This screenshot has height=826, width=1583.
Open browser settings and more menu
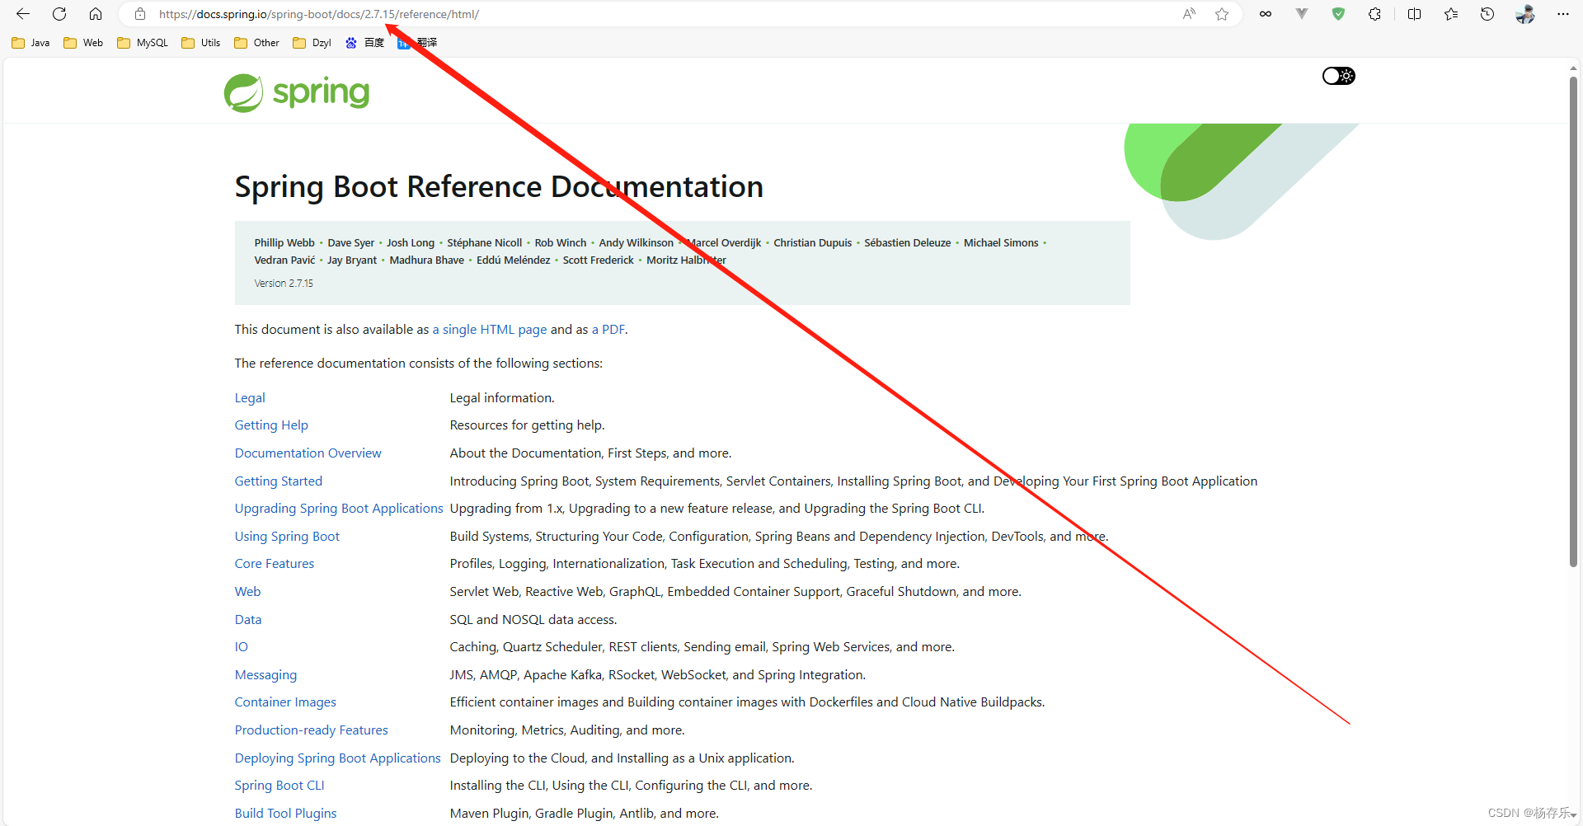1562,14
